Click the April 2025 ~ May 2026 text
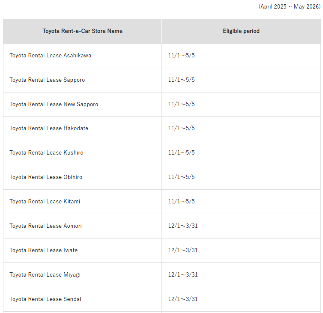Screen dimensions: 323x313 coord(289,7)
